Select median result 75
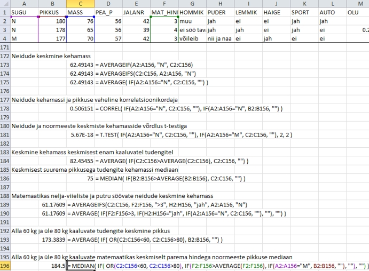Viewport: 369px width, 271px height. [x=81, y=179]
